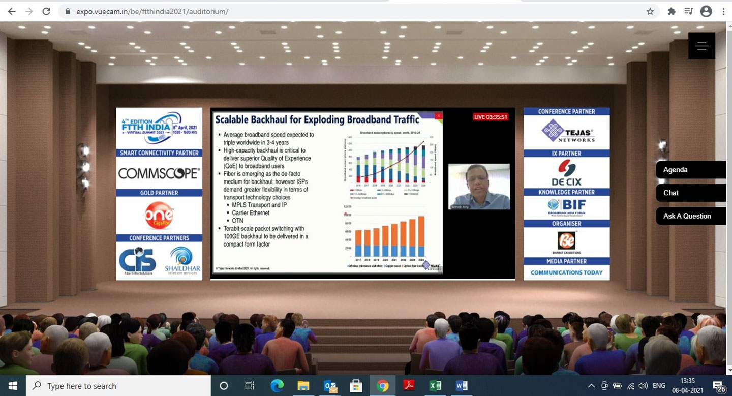732x396 pixels.
Task: Open Adobe Acrobat from the taskbar
Action: point(409,386)
